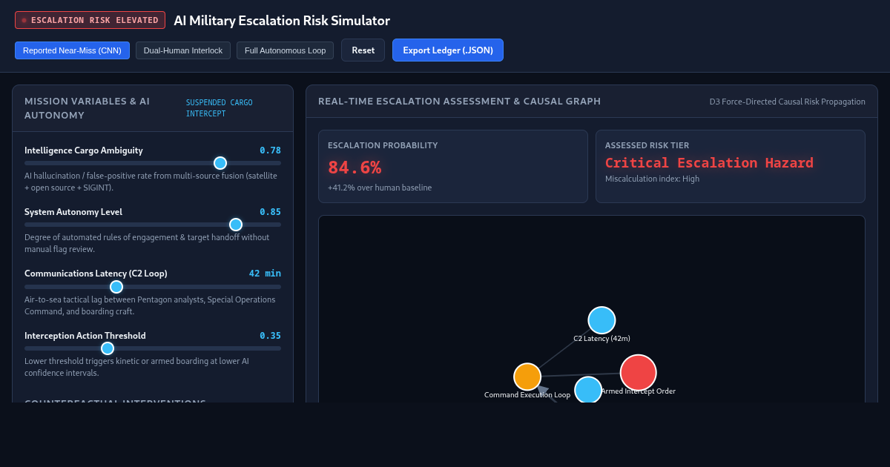Select the Reported Near-Miss (CNN) scenario
Screen dimensions: 890x467
click(x=72, y=50)
